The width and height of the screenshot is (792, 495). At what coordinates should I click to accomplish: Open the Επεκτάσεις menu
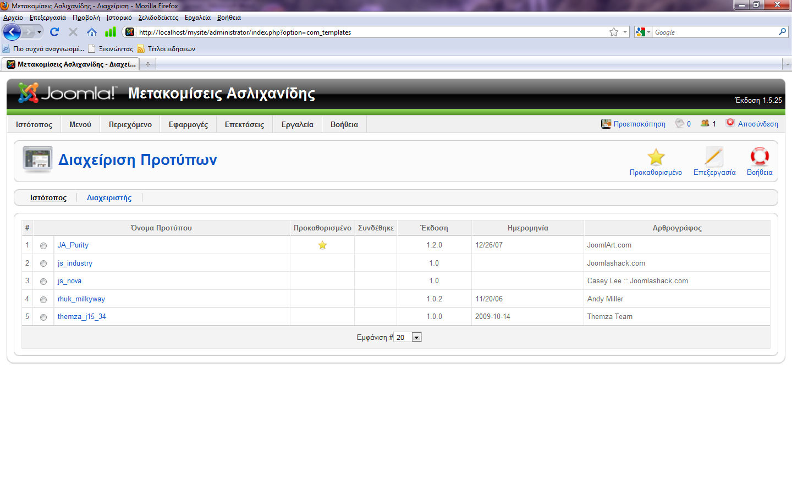(x=244, y=124)
